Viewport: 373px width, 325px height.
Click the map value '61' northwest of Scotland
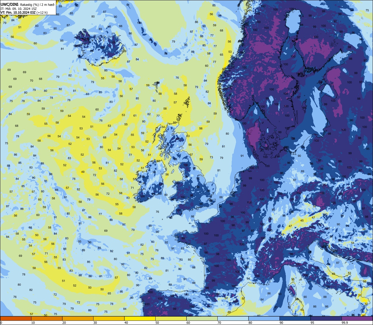click(x=135, y=115)
